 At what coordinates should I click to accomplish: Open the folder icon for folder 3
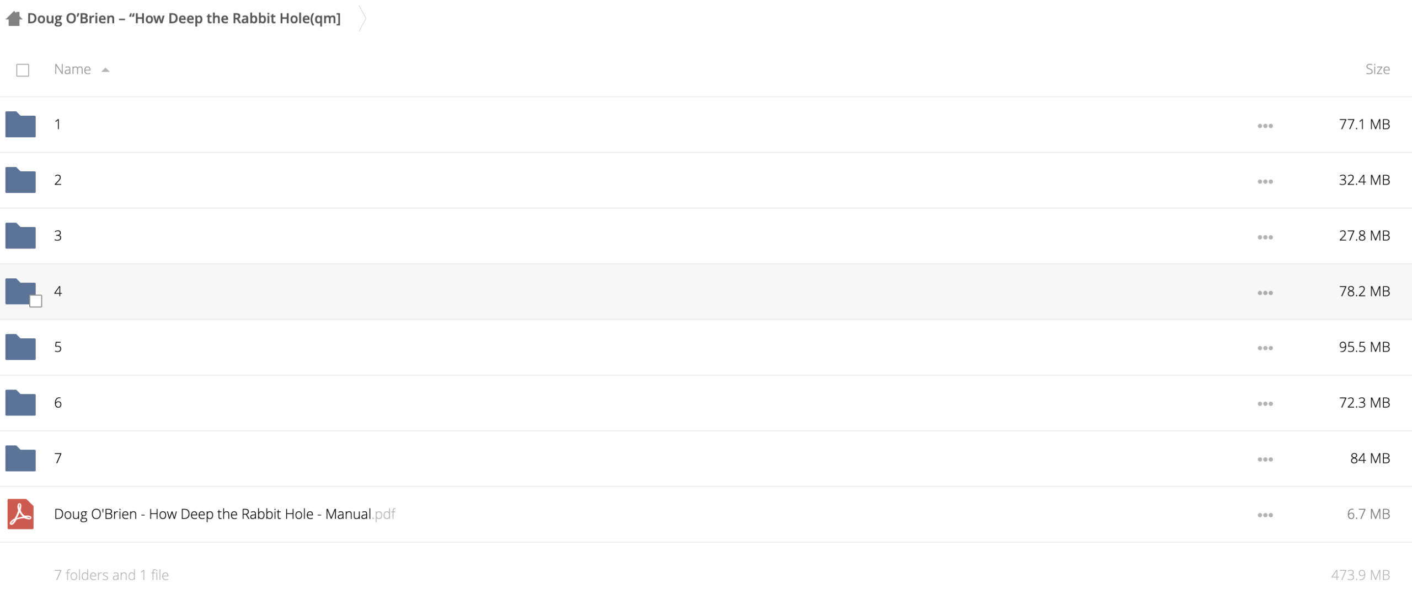(20, 236)
